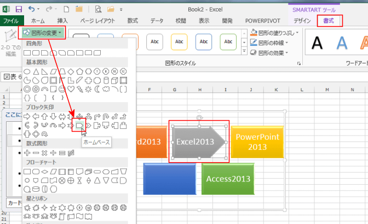Select the plus math shape

point(27,153)
